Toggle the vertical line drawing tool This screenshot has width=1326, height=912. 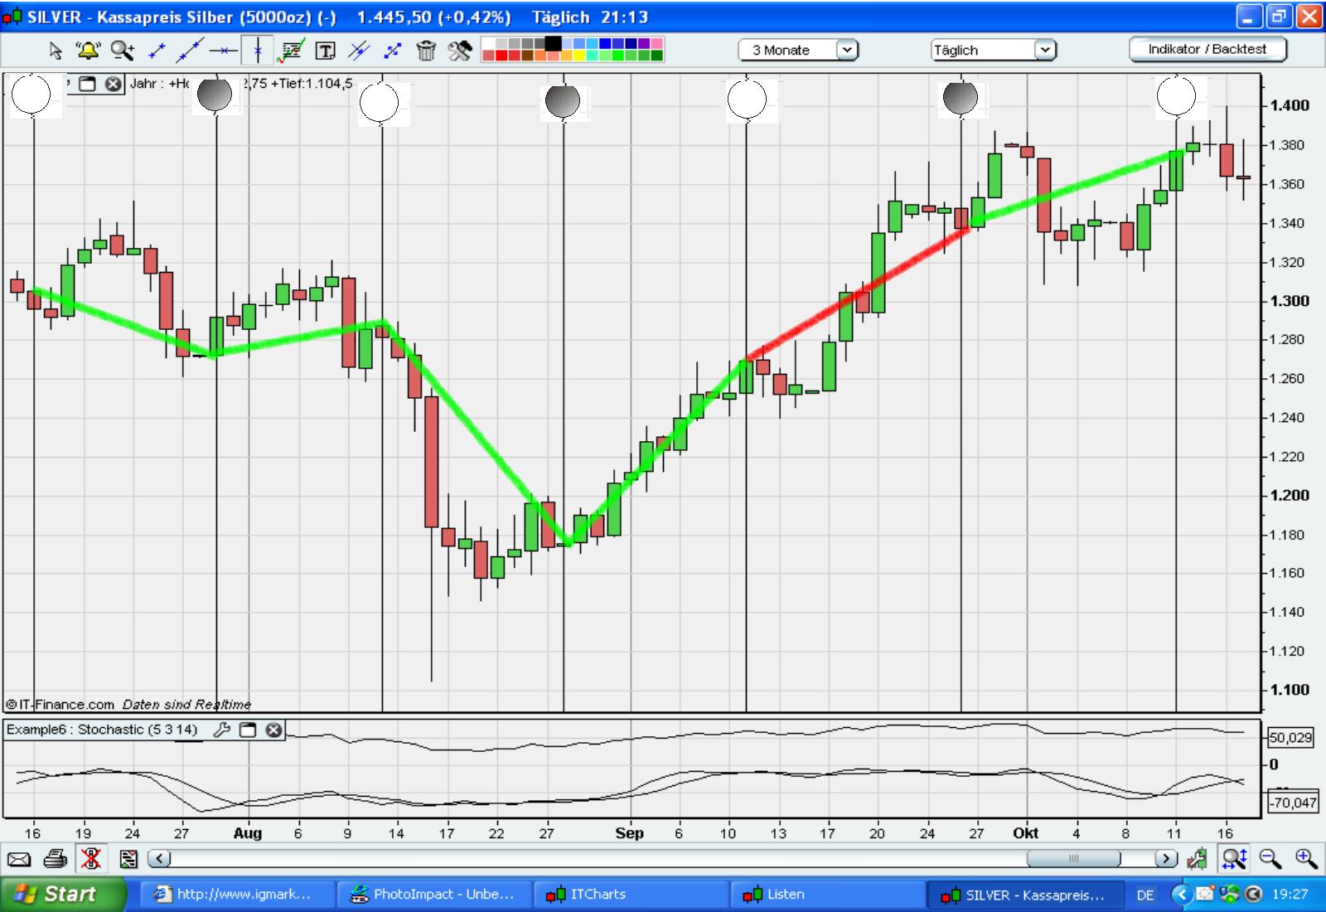[x=258, y=51]
